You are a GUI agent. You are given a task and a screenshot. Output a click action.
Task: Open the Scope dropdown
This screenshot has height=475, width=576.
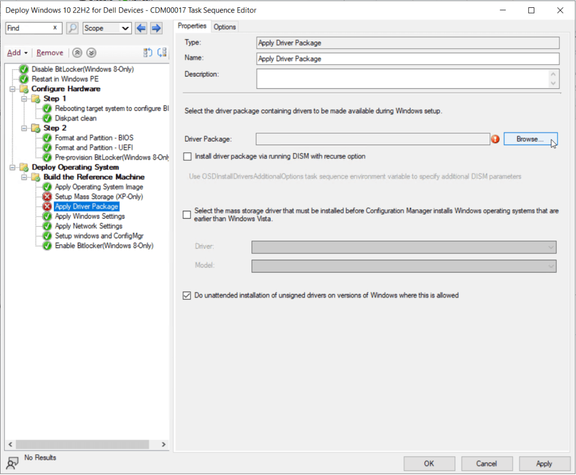pos(107,28)
